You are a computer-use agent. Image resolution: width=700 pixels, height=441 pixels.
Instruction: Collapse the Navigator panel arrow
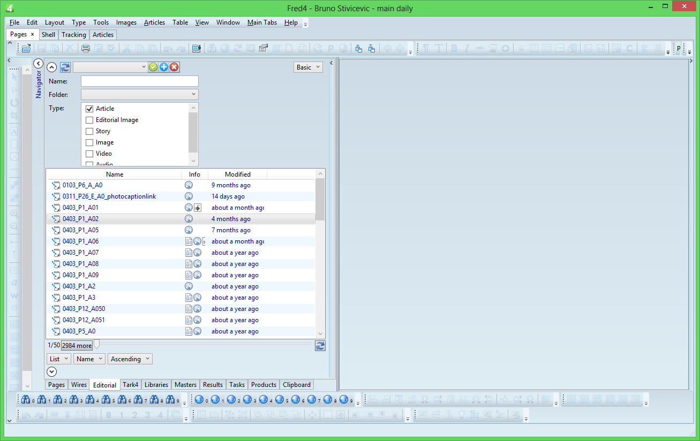coord(38,63)
